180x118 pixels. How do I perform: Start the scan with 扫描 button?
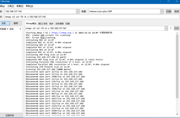(x=169, y=11)
